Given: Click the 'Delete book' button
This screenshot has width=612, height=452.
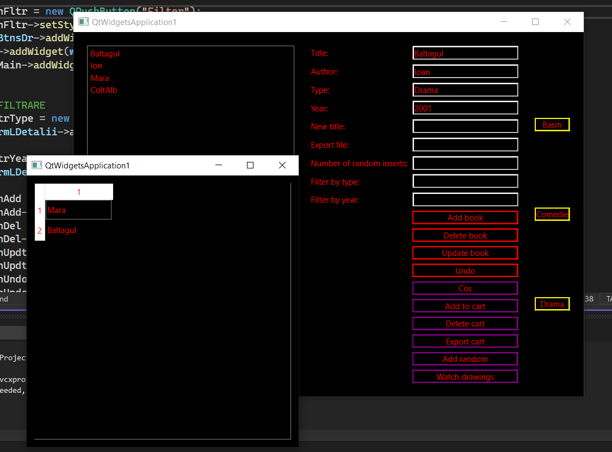Looking at the screenshot, I should 465,235.
